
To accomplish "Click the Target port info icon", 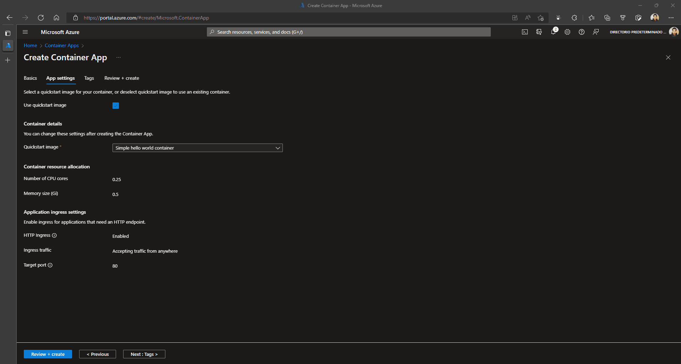I will (50, 265).
